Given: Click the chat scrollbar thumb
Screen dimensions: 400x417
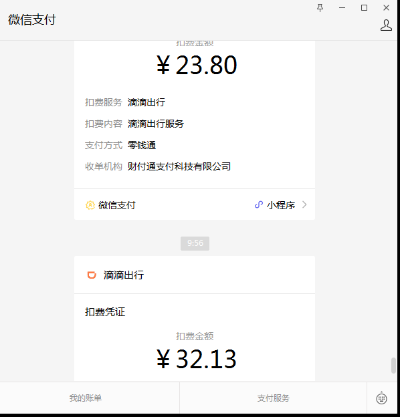Looking at the screenshot, I should 393,366.
